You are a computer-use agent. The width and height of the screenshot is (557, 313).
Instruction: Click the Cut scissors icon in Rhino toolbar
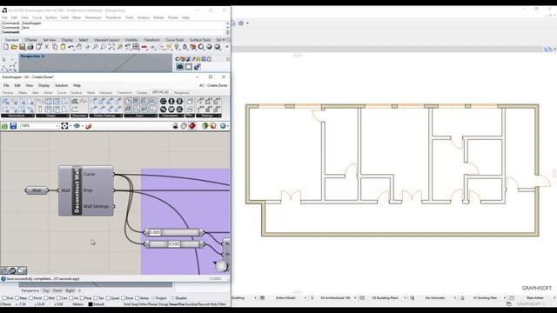pyautogui.click(x=46, y=47)
